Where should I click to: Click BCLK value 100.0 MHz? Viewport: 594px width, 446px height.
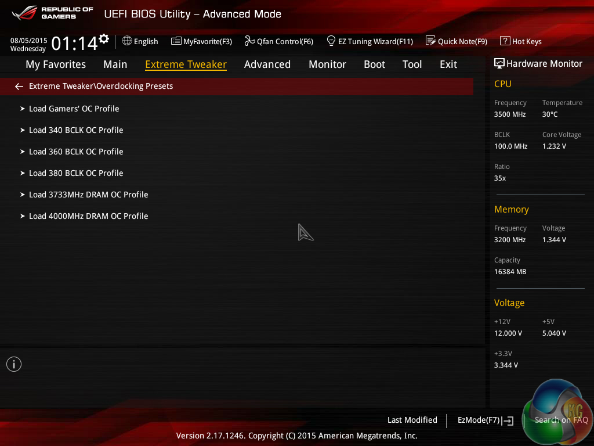coord(510,146)
